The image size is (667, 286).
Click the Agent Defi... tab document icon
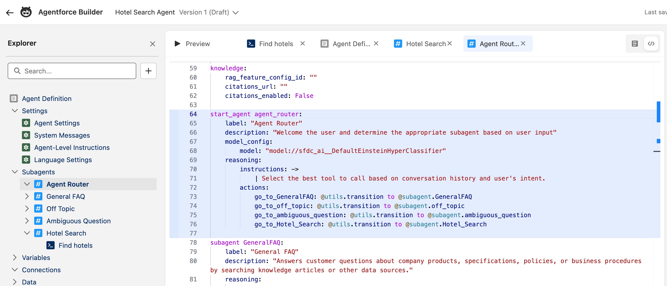pyautogui.click(x=324, y=43)
